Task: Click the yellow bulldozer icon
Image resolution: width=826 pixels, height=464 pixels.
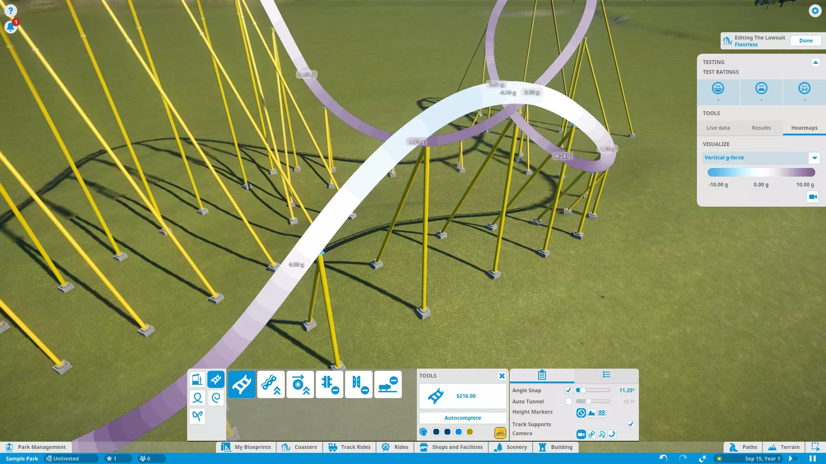Action: point(500,432)
